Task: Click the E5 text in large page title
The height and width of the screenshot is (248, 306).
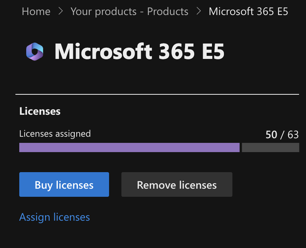Action: click(212, 51)
